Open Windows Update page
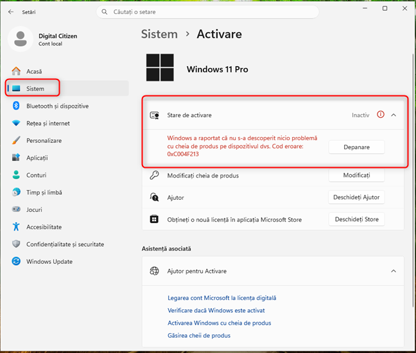Screen dimensions: 416x353 [x=67, y=261]
